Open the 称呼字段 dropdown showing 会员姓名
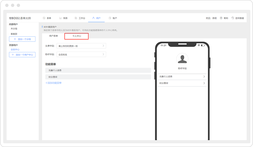This screenshot has height=147, width=253. pos(81,54)
